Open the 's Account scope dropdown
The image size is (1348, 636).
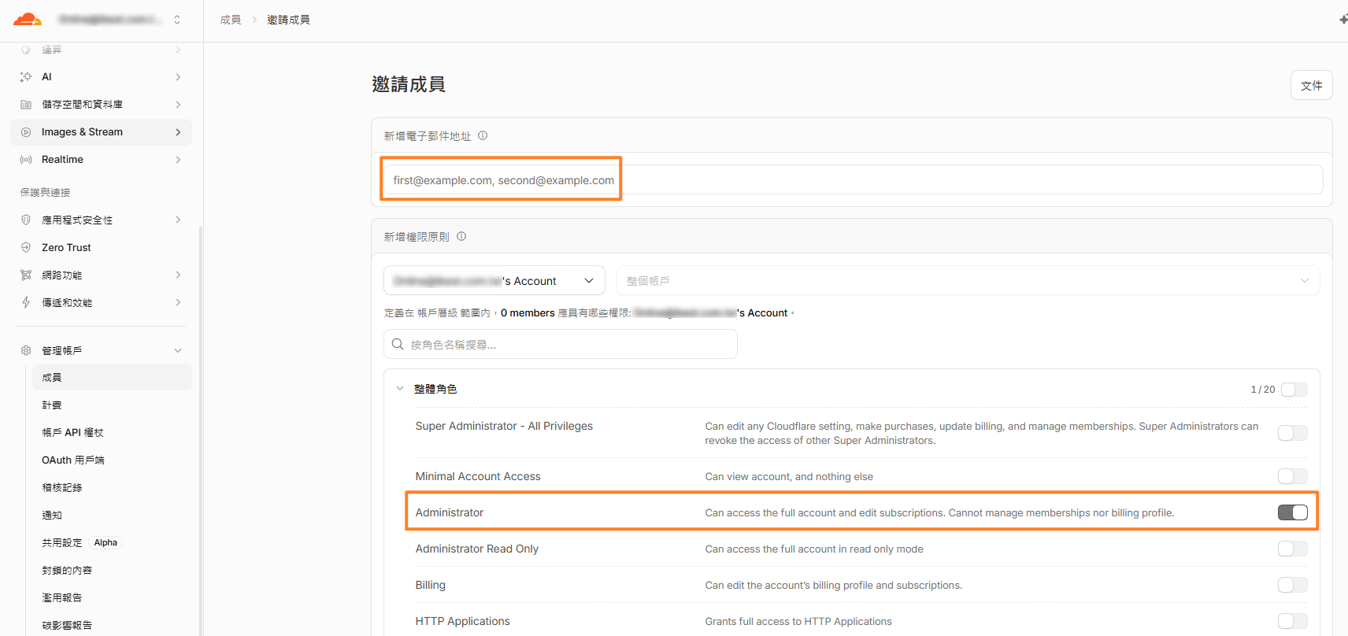[x=494, y=281]
